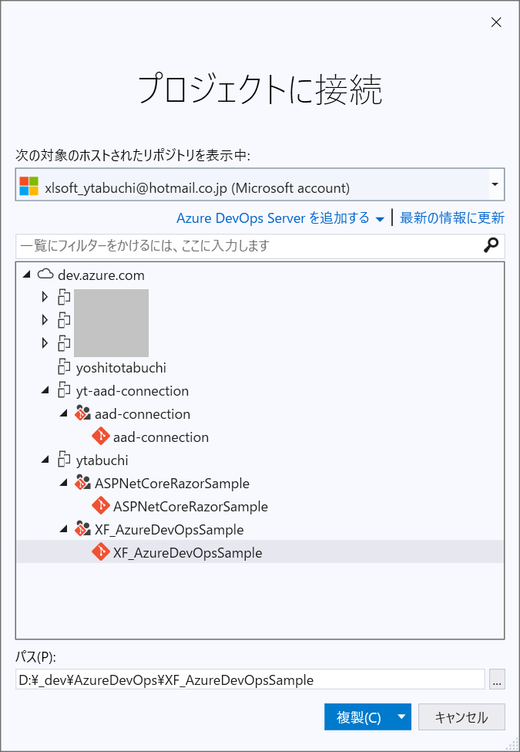The width and height of the screenshot is (520, 752).
Task: Click the ytabuchi organization icon
Action: point(64,460)
